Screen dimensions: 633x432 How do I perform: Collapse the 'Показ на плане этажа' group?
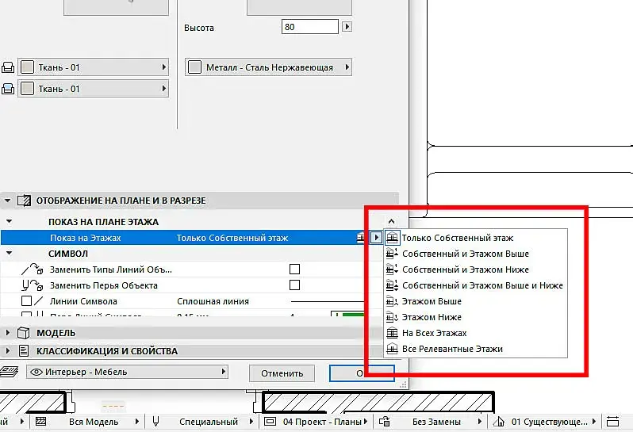(9, 221)
